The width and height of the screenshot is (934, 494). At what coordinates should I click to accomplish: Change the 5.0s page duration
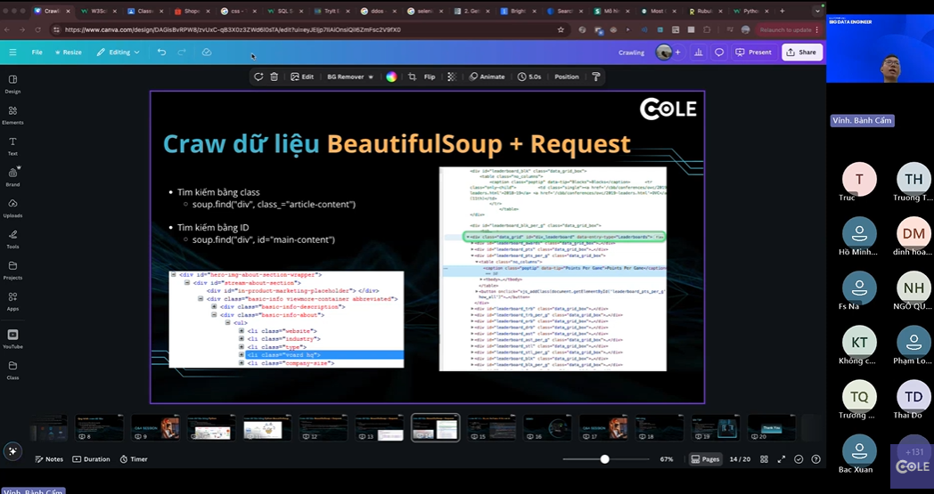[x=529, y=77]
